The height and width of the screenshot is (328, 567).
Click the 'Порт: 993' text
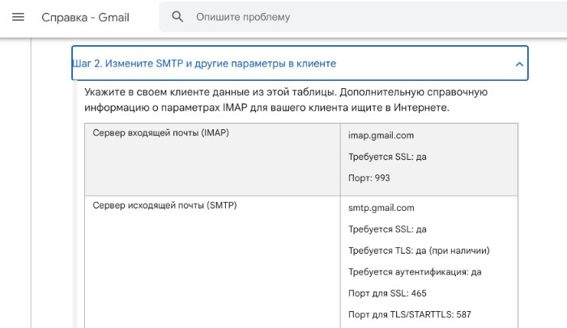[x=372, y=178]
